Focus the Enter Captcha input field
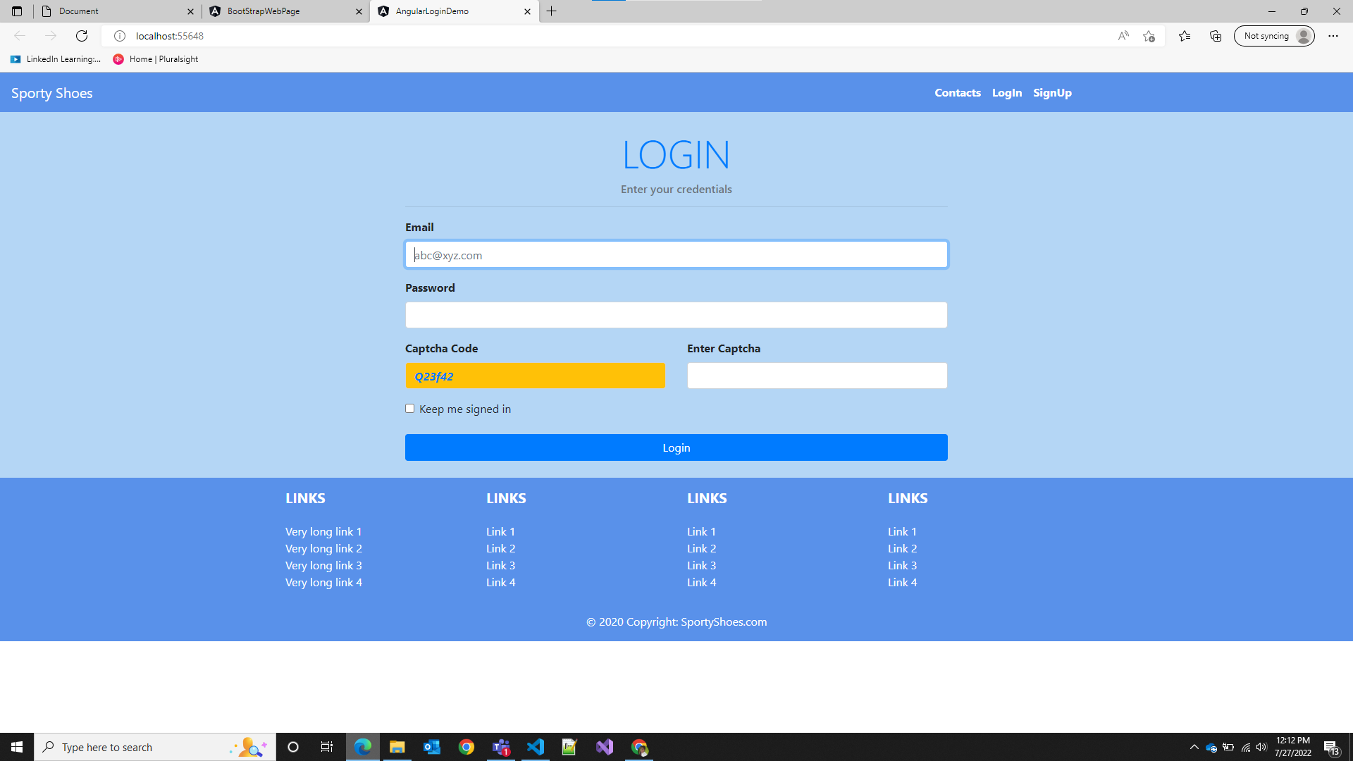 (x=817, y=376)
